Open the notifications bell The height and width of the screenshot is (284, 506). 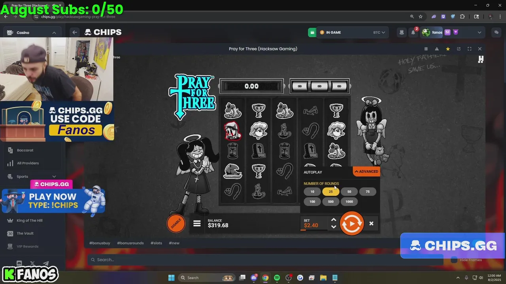click(x=413, y=32)
